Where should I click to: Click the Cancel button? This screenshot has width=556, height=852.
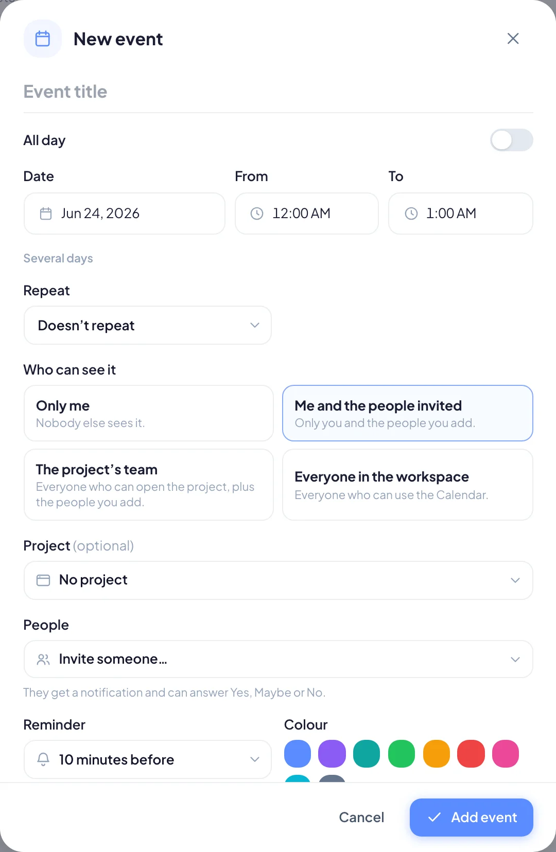tap(361, 818)
